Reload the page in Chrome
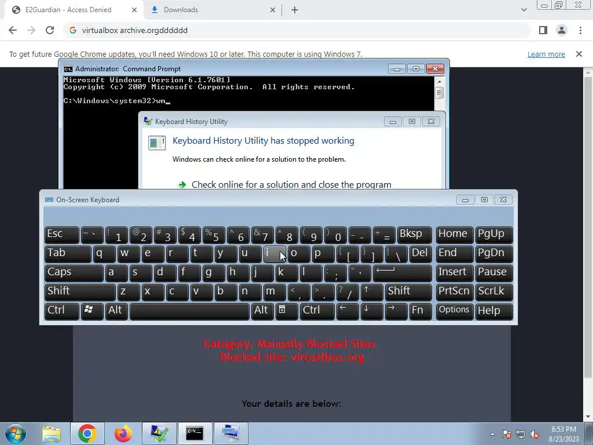Image resolution: width=593 pixels, height=445 pixels. click(x=50, y=30)
